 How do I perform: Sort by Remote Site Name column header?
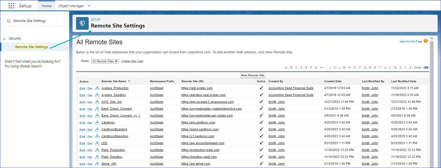pyautogui.click(x=114, y=81)
